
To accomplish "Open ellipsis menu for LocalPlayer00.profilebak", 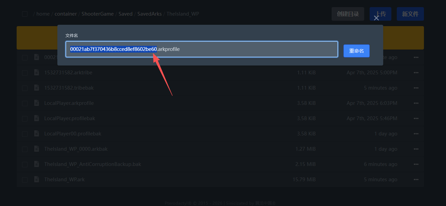I will 416,134.
